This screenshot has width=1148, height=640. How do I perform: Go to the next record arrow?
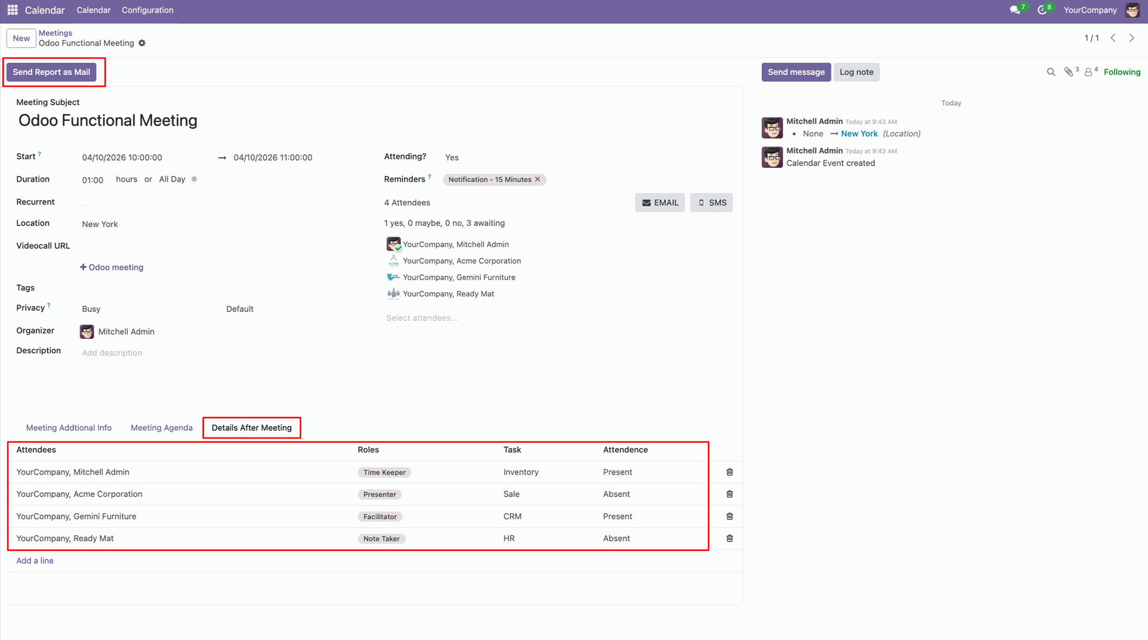pos(1132,38)
